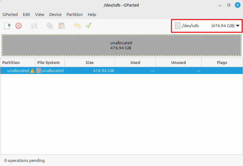Click the Apply all operations checkmark

click(88, 26)
